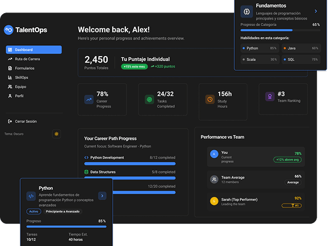Select the Team Average row

256,180
